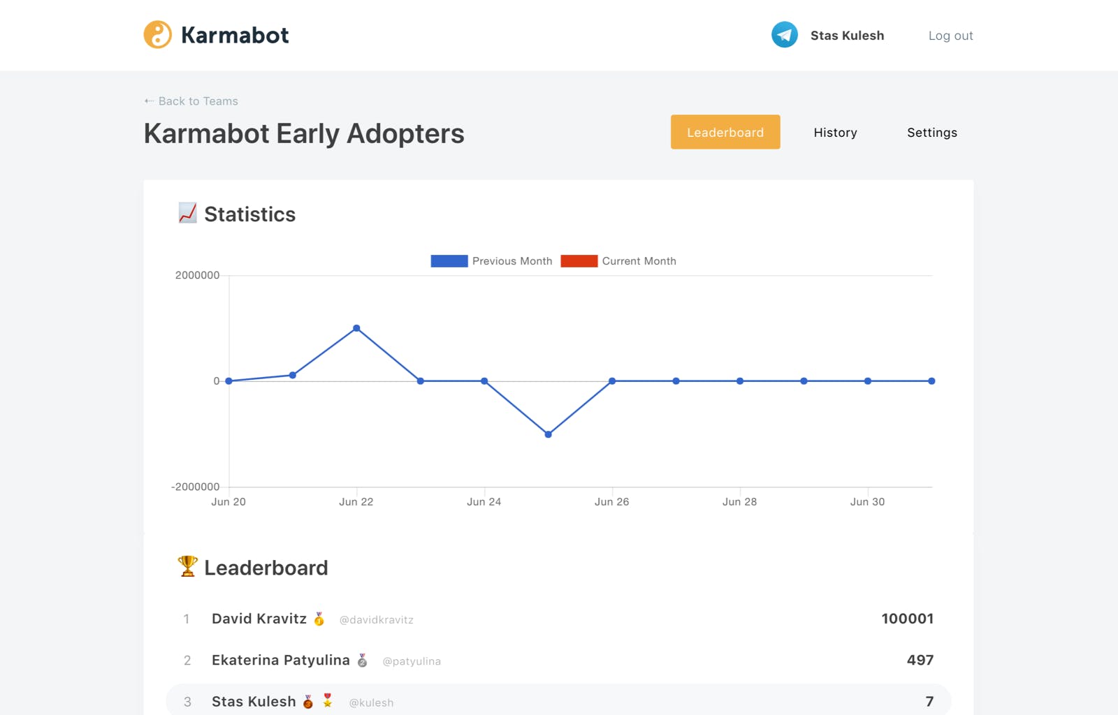The image size is (1118, 715).
Task: Click the Jun 24 axis label
Action: [x=484, y=502]
